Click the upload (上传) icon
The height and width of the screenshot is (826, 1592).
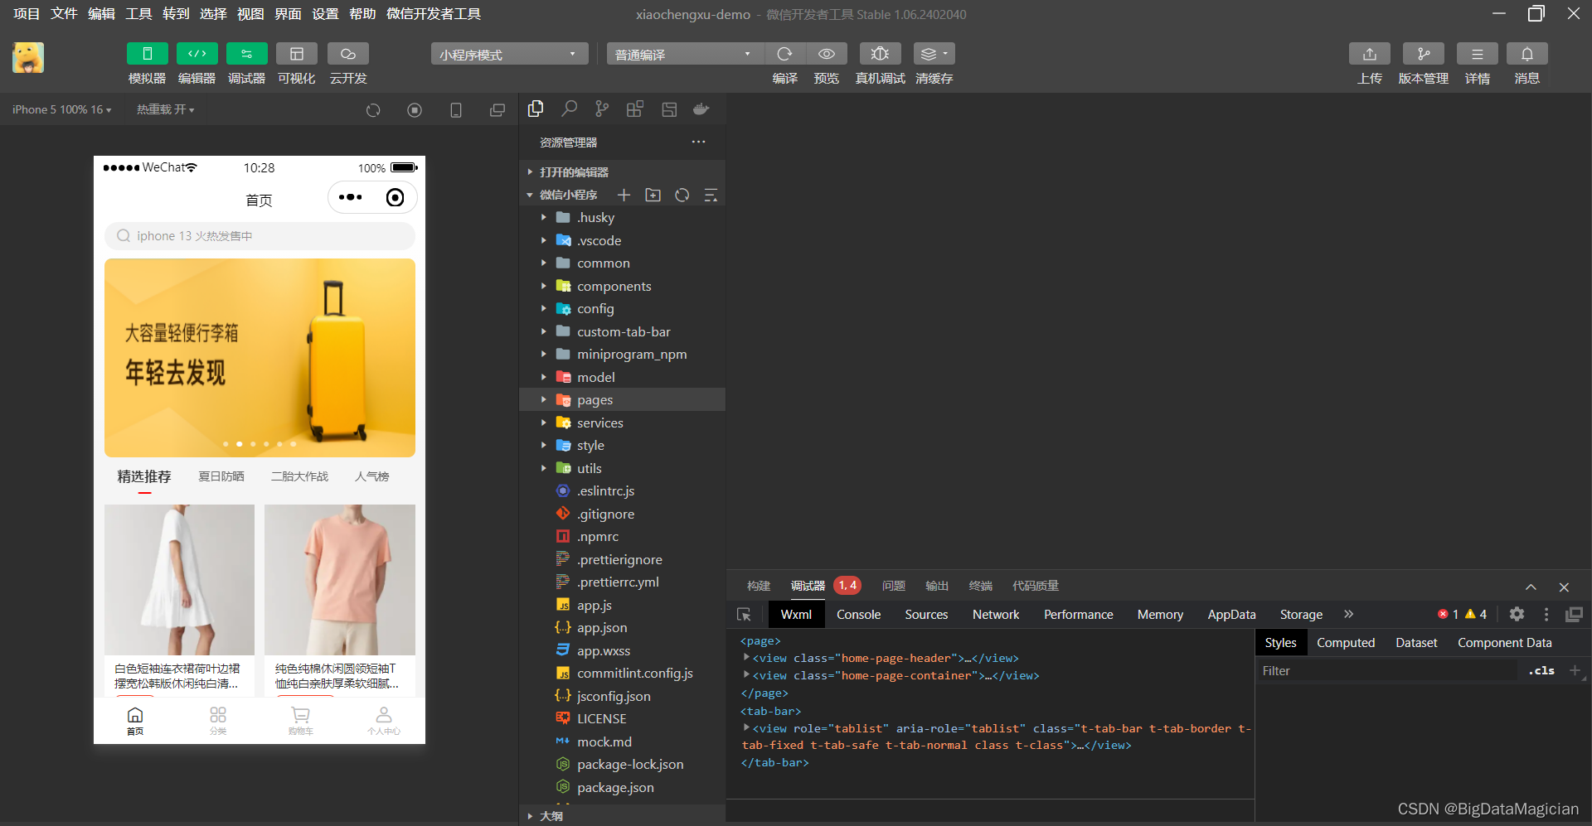[x=1370, y=54]
